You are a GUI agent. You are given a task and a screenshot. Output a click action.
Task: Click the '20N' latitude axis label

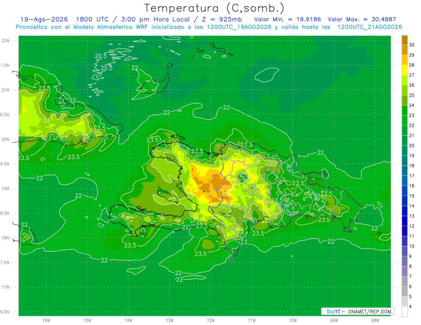pyautogui.click(x=6, y=139)
